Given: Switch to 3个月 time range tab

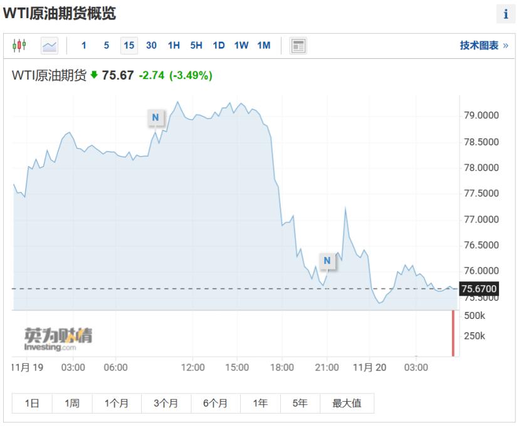Looking at the screenshot, I should tap(166, 404).
